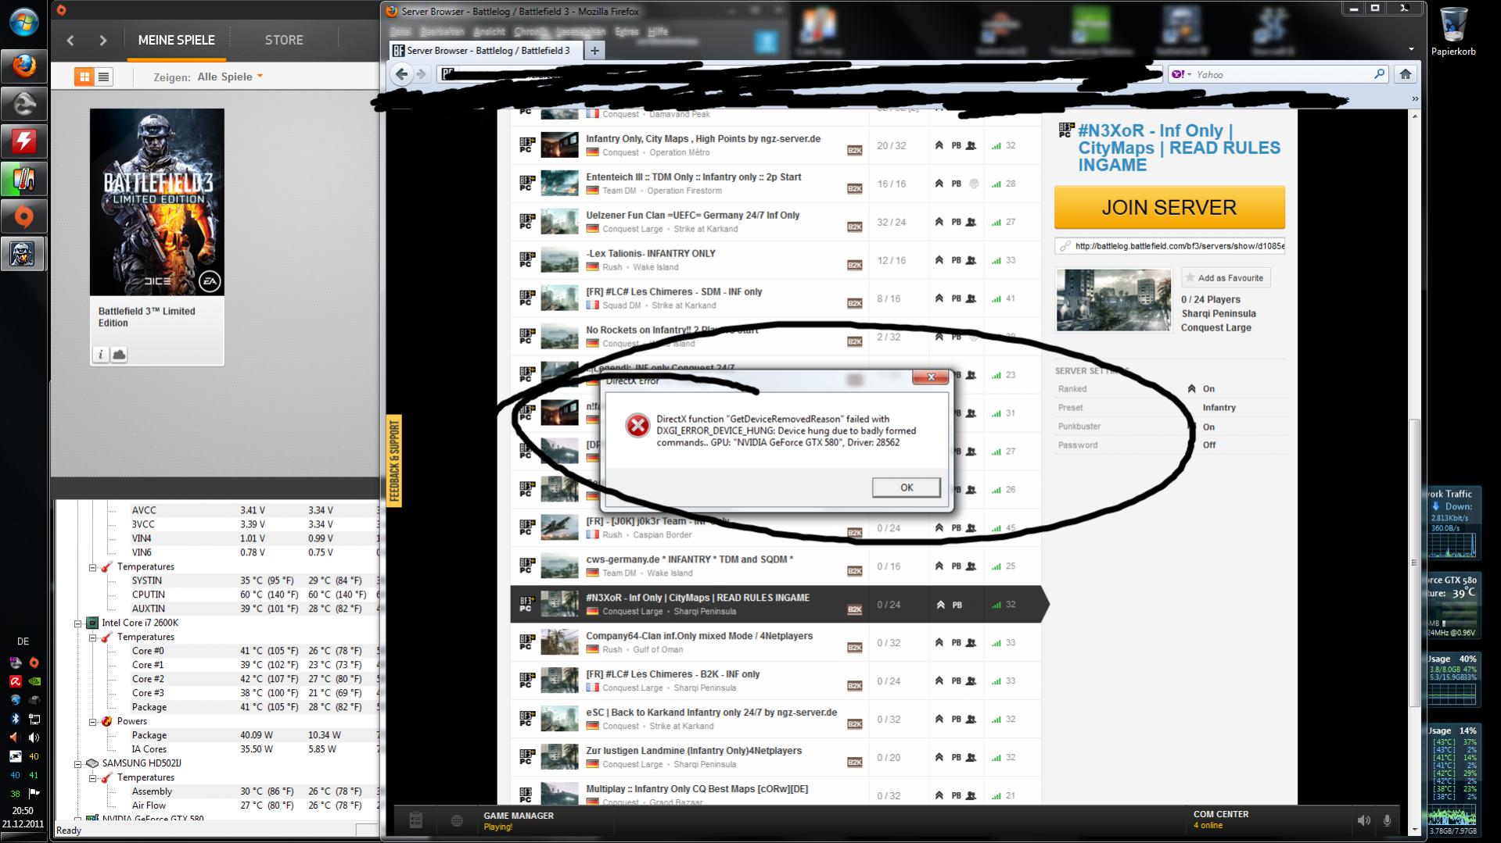Screen dimensions: 1501x843
Task: Click the globe icon in Battlelog bottom bar
Action: point(457,820)
